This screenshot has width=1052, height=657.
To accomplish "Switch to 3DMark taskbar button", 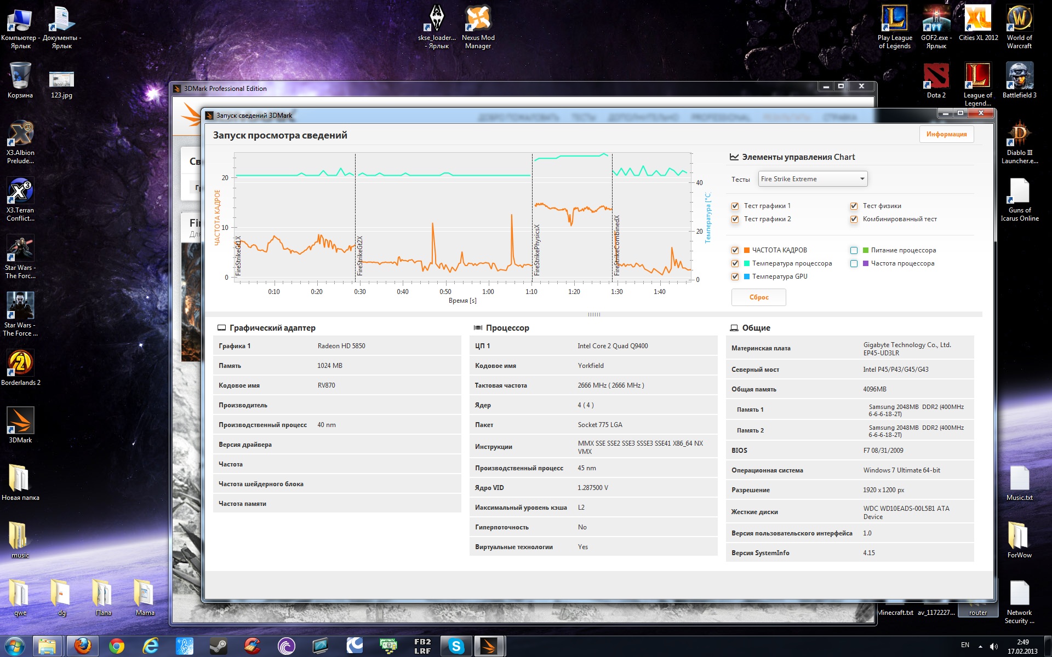I will point(489,647).
